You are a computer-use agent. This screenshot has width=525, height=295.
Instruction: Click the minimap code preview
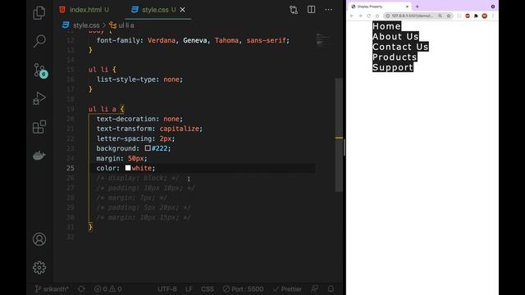click(323, 39)
